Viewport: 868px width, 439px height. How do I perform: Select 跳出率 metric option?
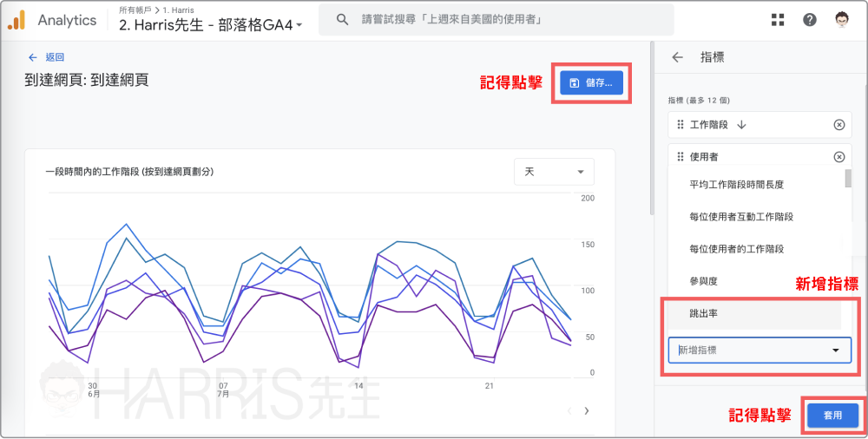(755, 313)
